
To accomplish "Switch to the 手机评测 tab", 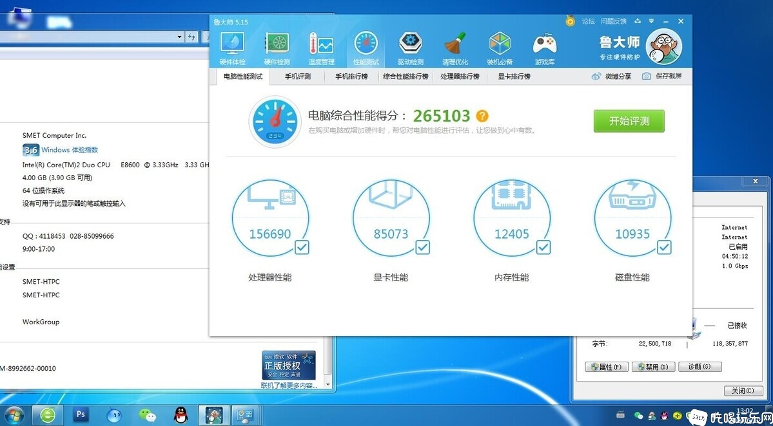I will coord(298,77).
